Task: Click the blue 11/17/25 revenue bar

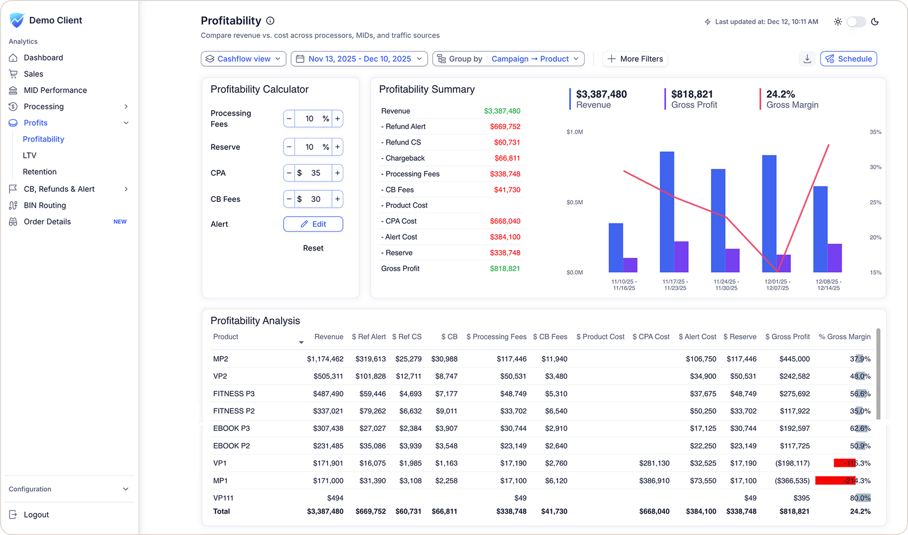Action: [x=667, y=212]
